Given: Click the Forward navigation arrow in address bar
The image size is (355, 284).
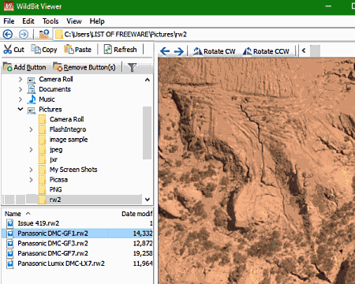Looking at the screenshot, I should tap(24, 34).
